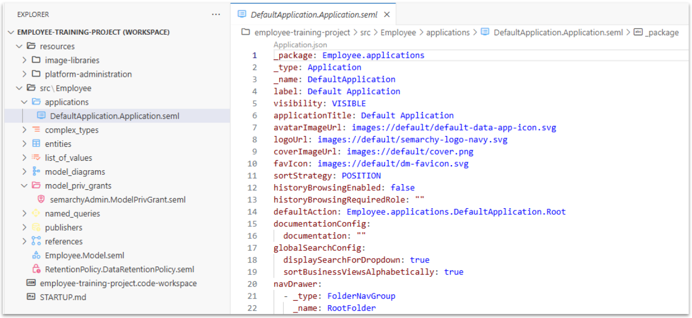Click the Employee.Model.seml file icon

point(36,255)
